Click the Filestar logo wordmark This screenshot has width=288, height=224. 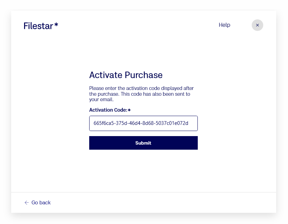pyautogui.click(x=38, y=26)
